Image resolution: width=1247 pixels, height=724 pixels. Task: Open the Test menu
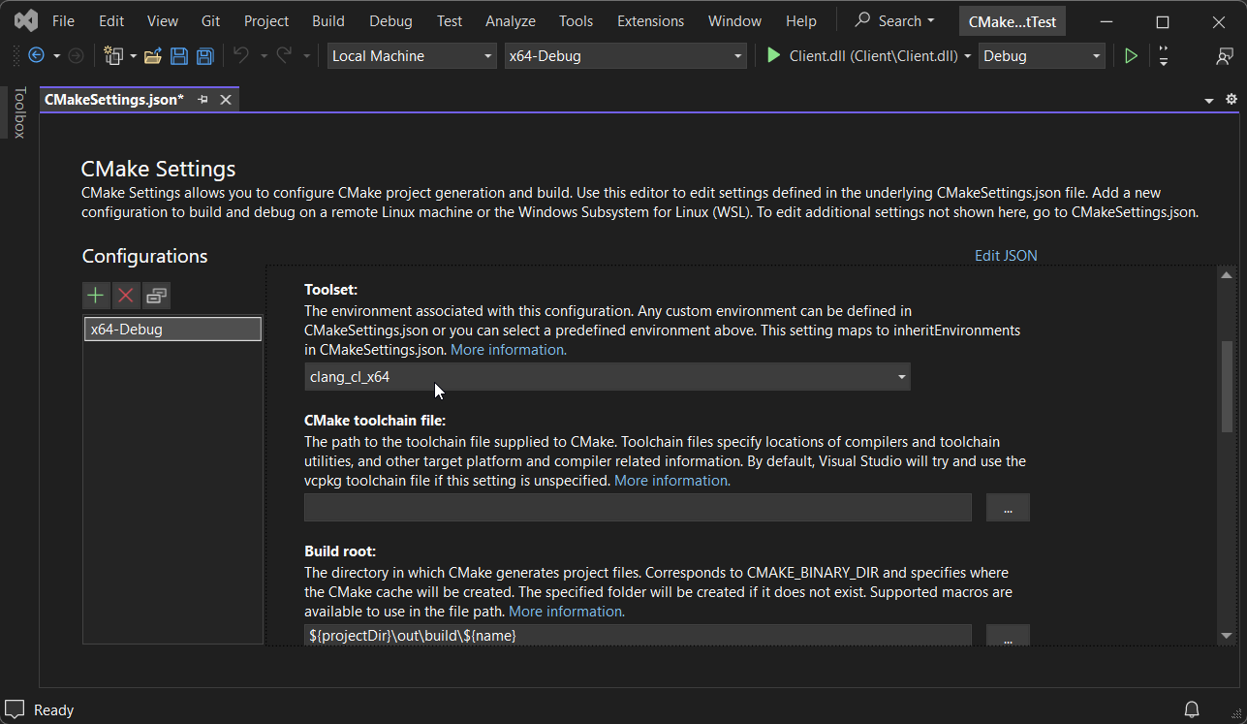pyautogui.click(x=450, y=20)
